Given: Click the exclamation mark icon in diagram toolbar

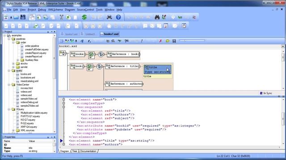Looking at the screenshot, I should coord(142,41).
